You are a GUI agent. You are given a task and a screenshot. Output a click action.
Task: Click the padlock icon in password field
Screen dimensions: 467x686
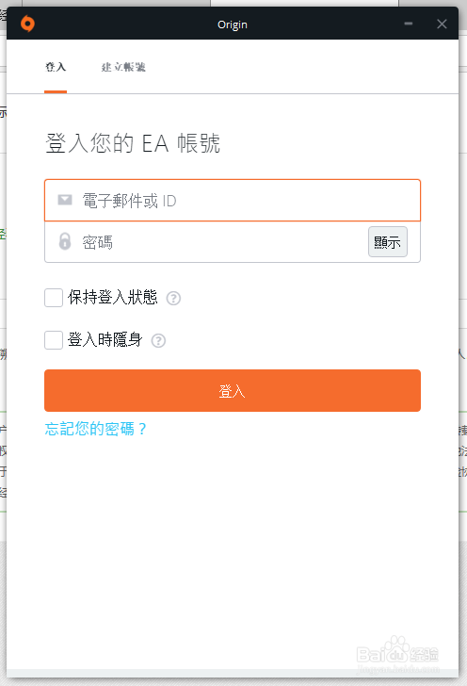(65, 241)
